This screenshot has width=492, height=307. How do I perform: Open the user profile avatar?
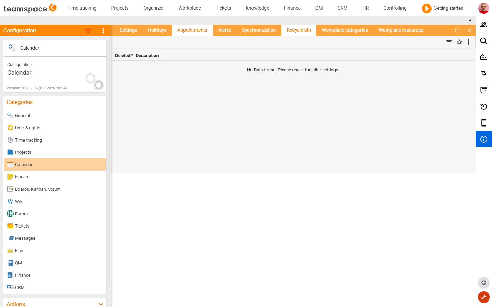pos(483,8)
